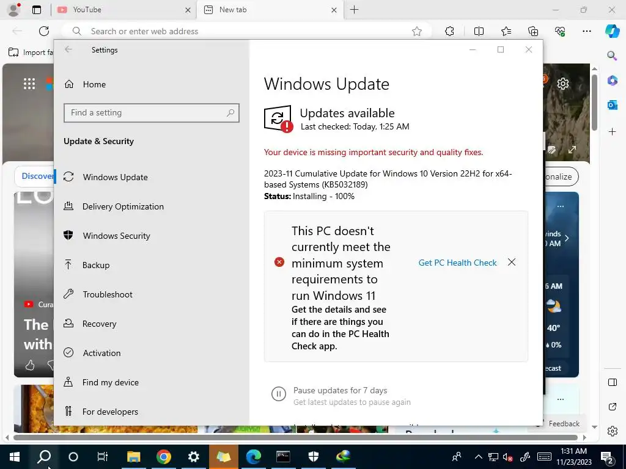Click the Edge sidebar search icon
Screen dimensions: 626x469
pyautogui.click(x=612, y=56)
